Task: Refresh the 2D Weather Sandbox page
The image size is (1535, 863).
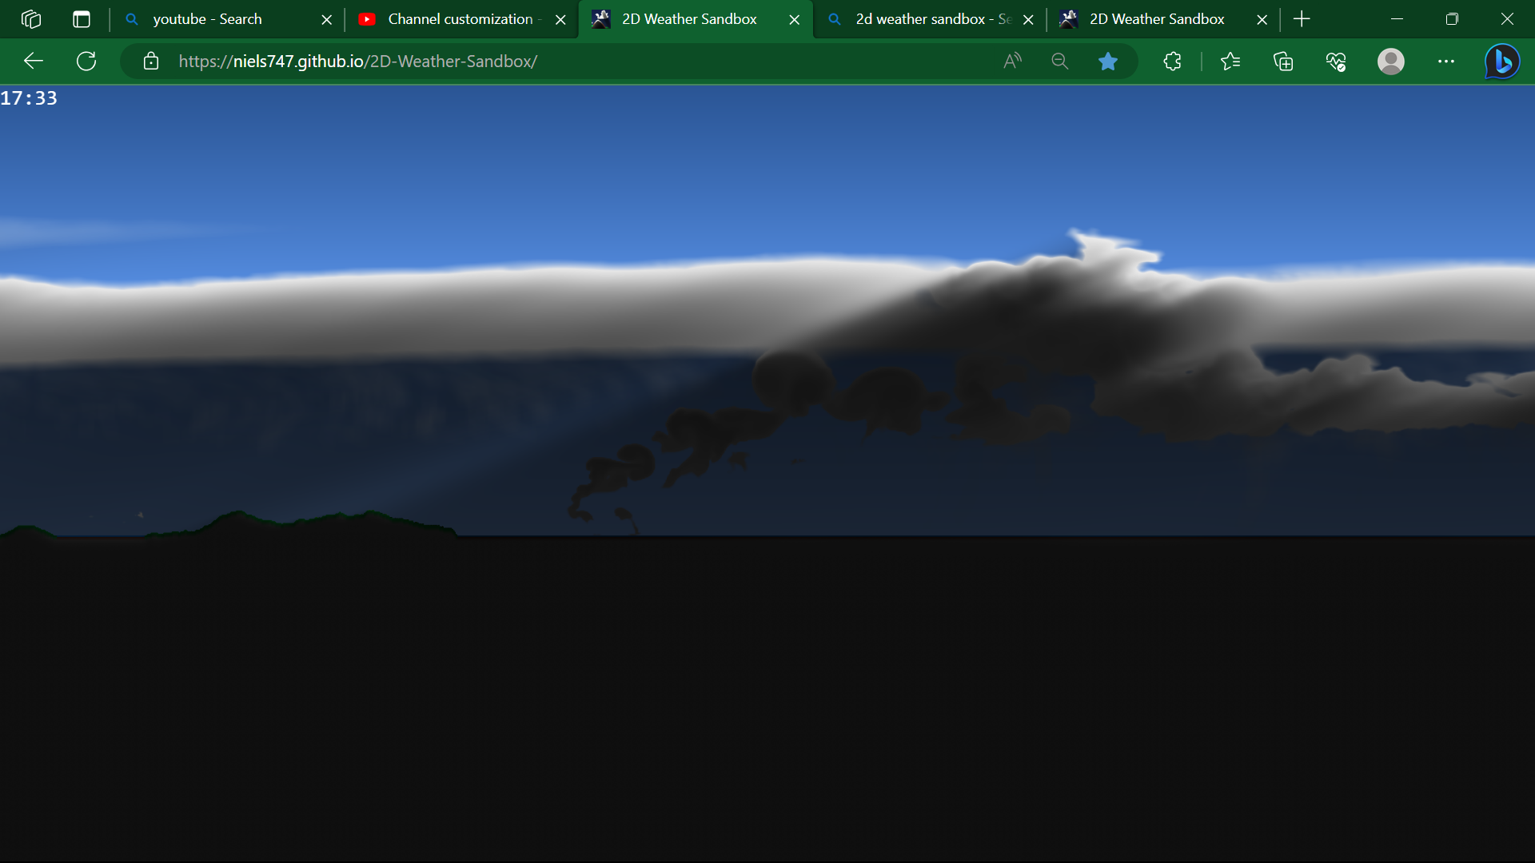Action: click(x=86, y=61)
